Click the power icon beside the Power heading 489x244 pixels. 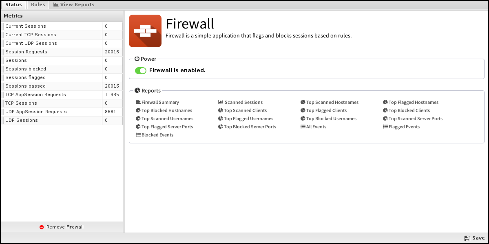(x=137, y=58)
